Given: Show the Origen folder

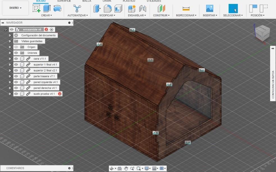Looking at the screenshot, I should [16, 47].
